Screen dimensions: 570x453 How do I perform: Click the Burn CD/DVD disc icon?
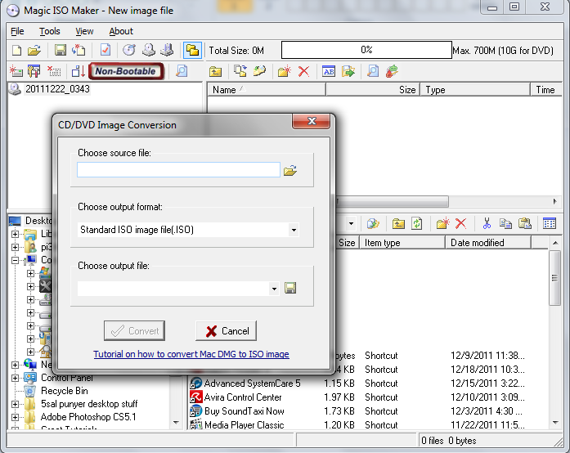[x=129, y=50]
